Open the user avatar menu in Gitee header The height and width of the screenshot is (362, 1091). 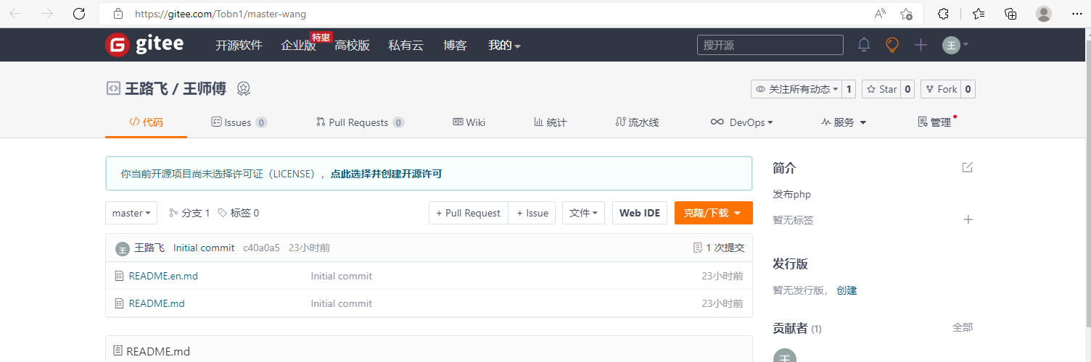(955, 45)
